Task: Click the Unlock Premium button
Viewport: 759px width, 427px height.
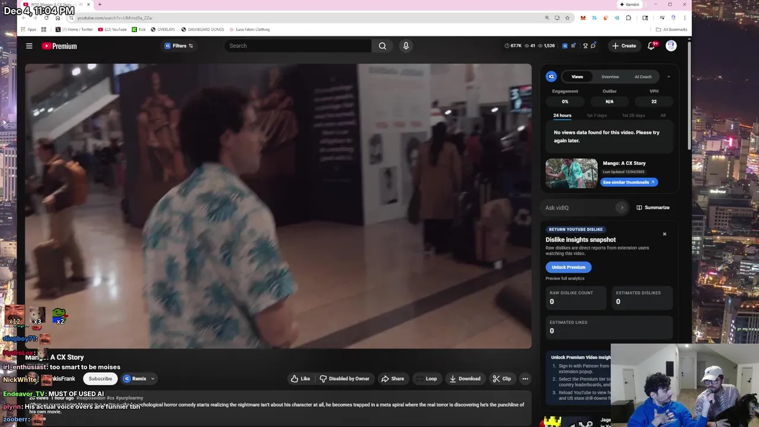Action: tap(568, 267)
